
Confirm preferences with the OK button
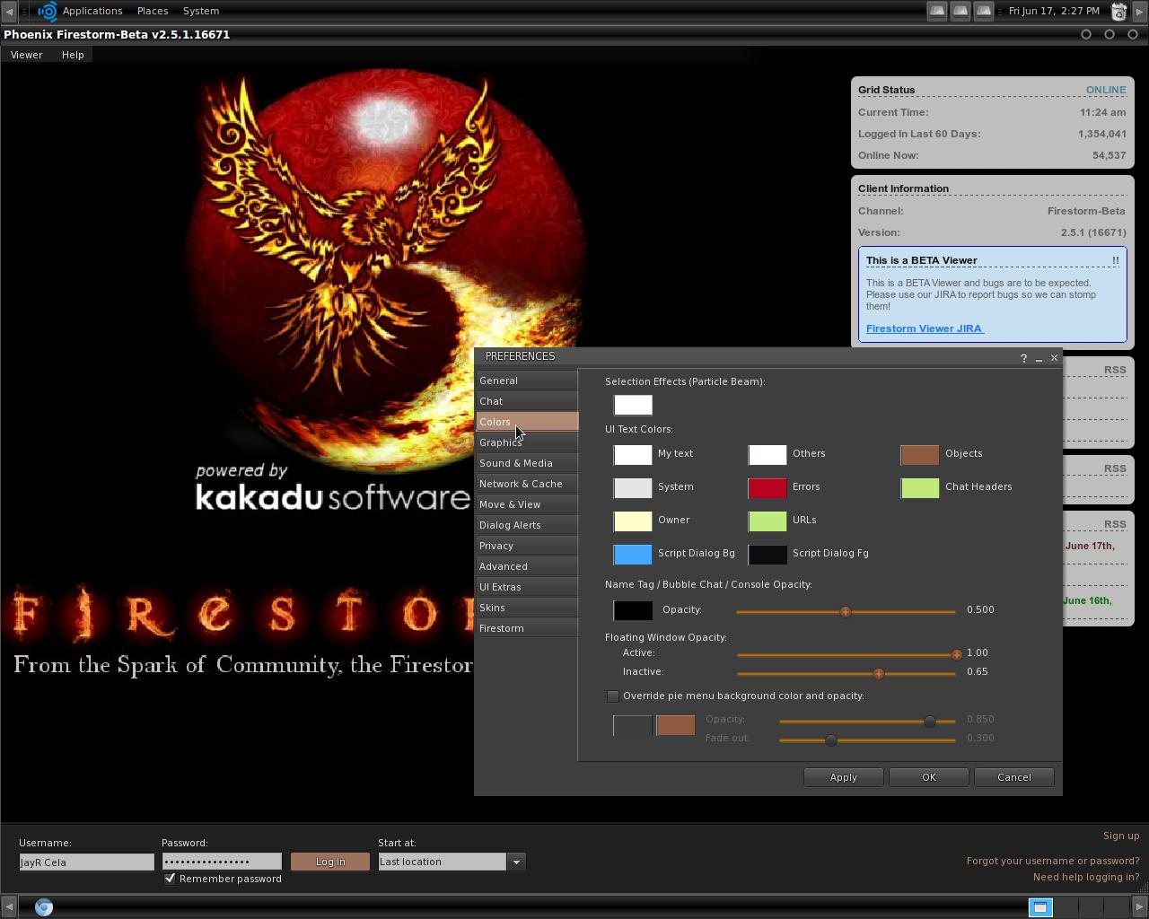click(928, 777)
